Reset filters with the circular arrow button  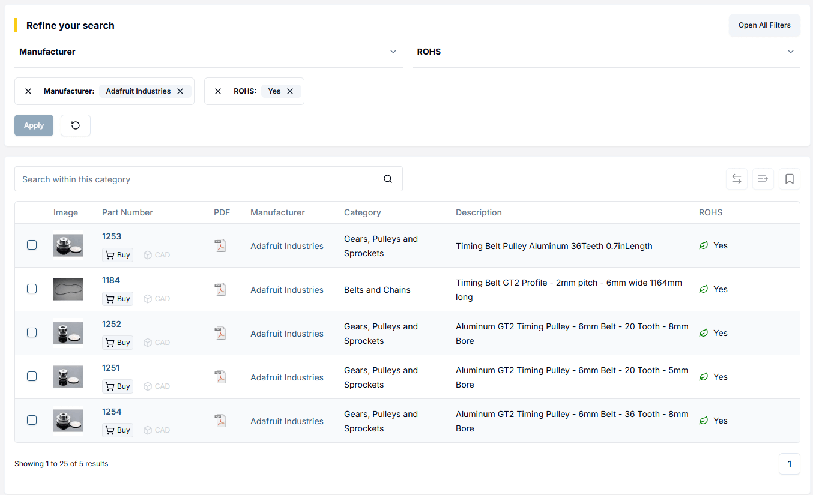(x=76, y=125)
